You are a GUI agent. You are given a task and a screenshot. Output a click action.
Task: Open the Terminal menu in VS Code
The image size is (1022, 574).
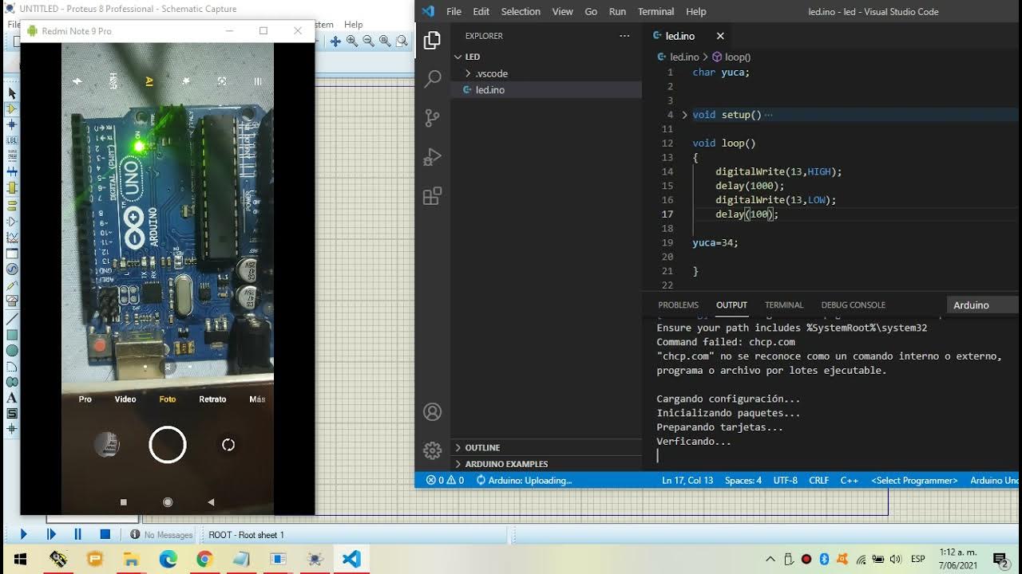tap(656, 12)
